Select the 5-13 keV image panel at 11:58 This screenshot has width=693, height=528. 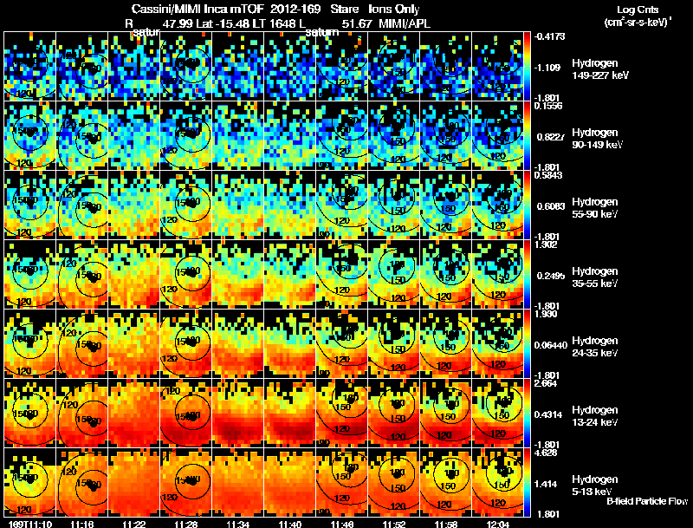click(x=446, y=482)
